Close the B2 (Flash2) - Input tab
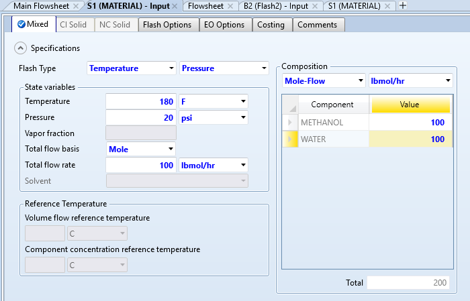This screenshot has height=301, width=470. pyautogui.click(x=315, y=6)
